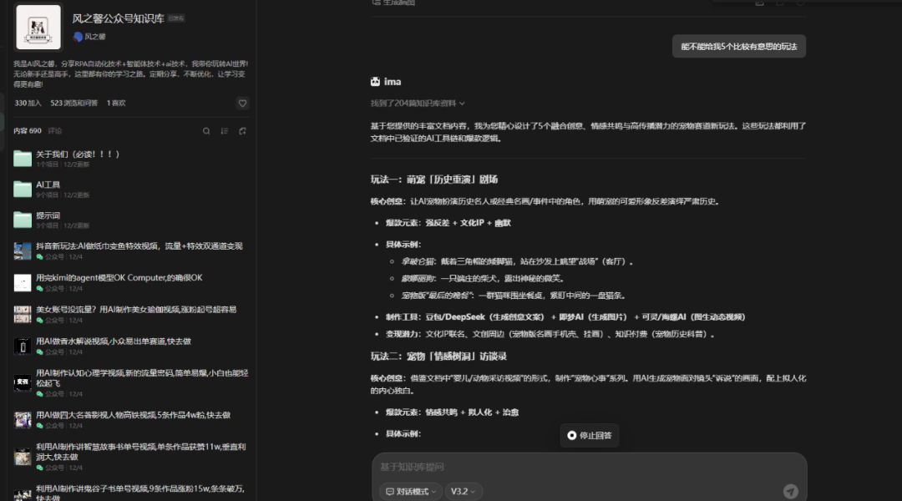Open the 对话模式 mode dropdown
This screenshot has width=902, height=501.
coord(411,491)
